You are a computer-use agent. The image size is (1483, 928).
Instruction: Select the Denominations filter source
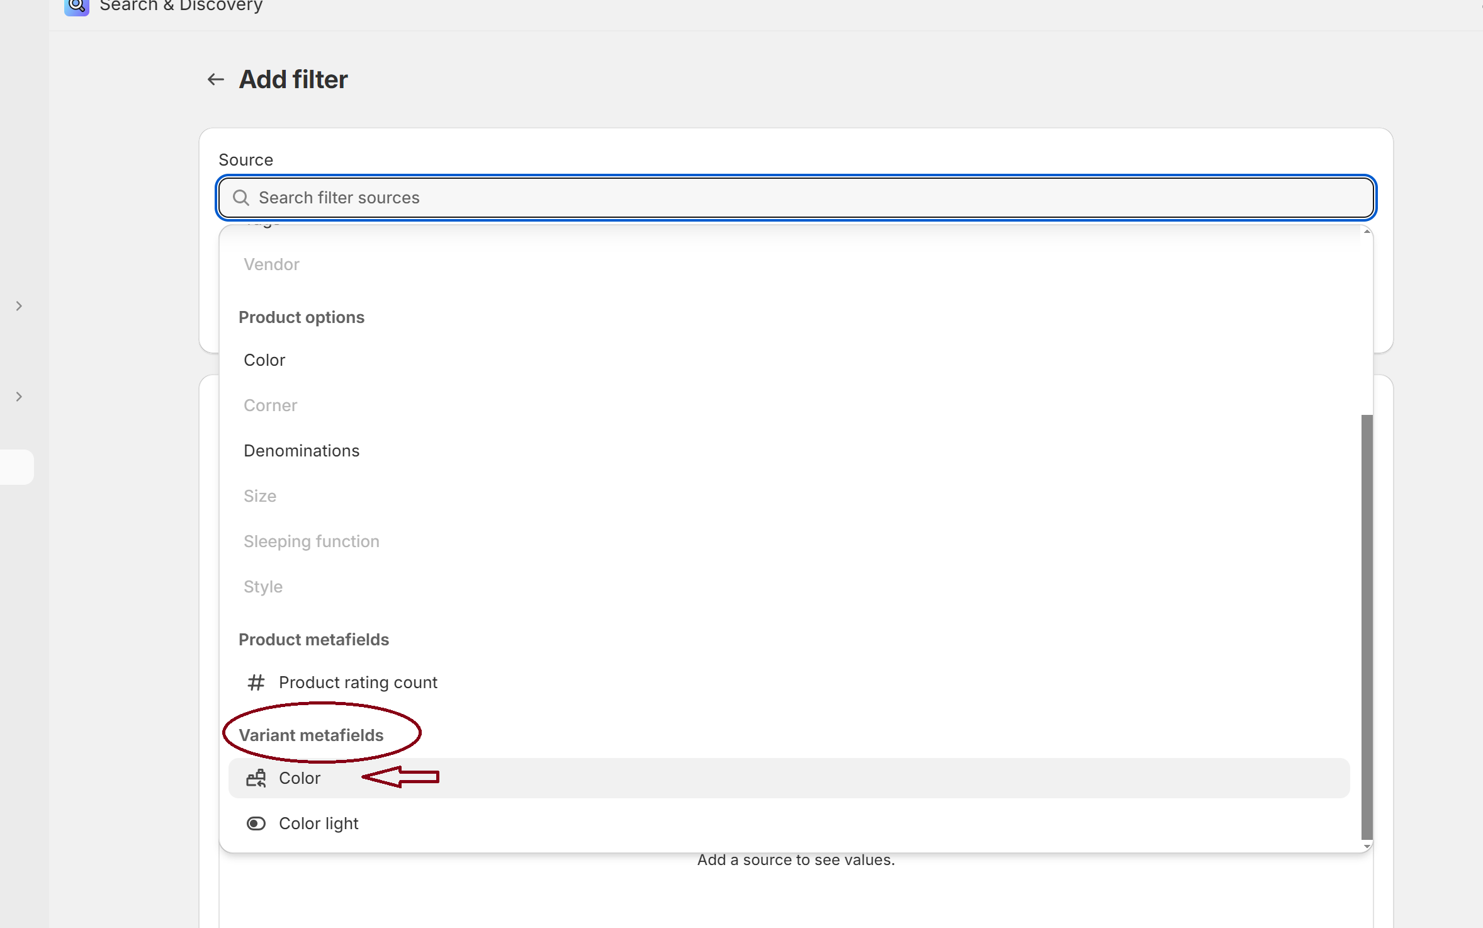click(302, 450)
